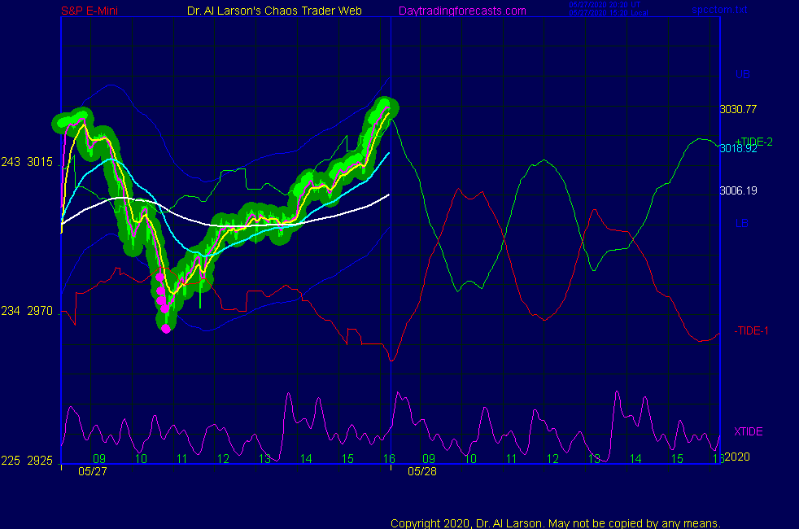Image resolution: width=799 pixels, height=529 pixels.
Task: Select the 2925 price axis label
Action: point(40,461)
